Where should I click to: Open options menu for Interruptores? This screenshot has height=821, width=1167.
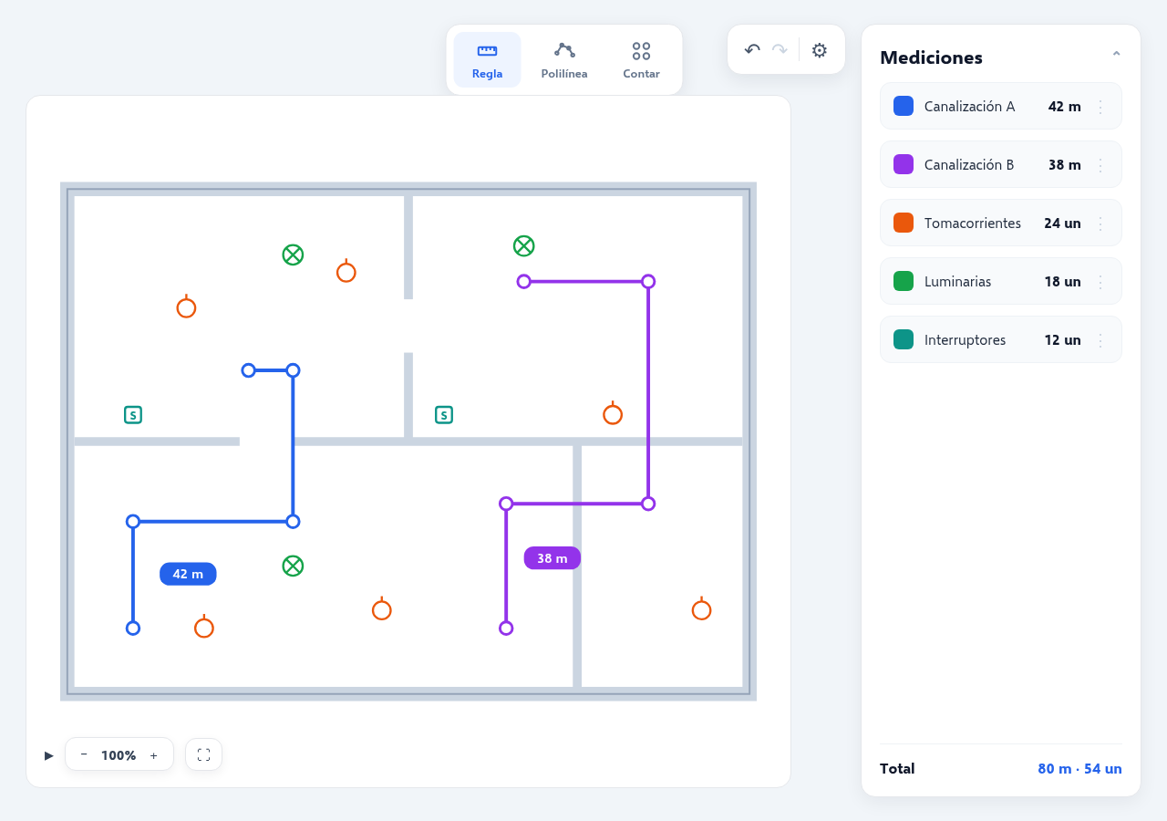coord(1100,340)
